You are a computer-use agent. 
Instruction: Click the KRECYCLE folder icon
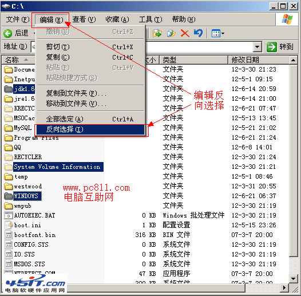(x=8, y=108)
